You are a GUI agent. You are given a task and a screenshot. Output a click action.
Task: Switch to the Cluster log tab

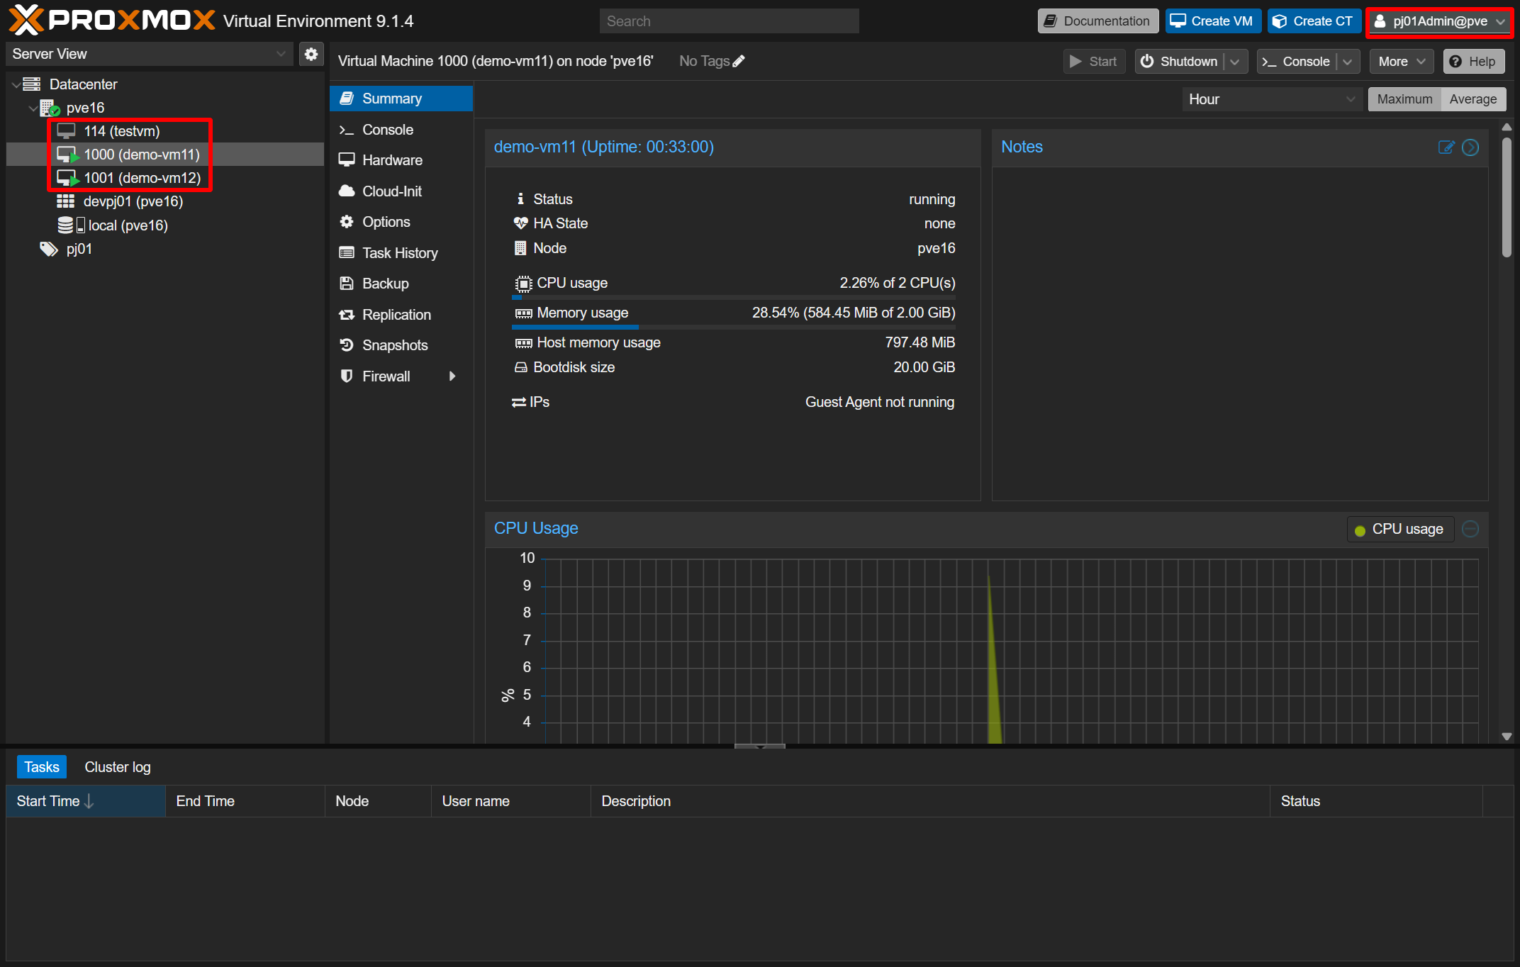tap(117, 766)
